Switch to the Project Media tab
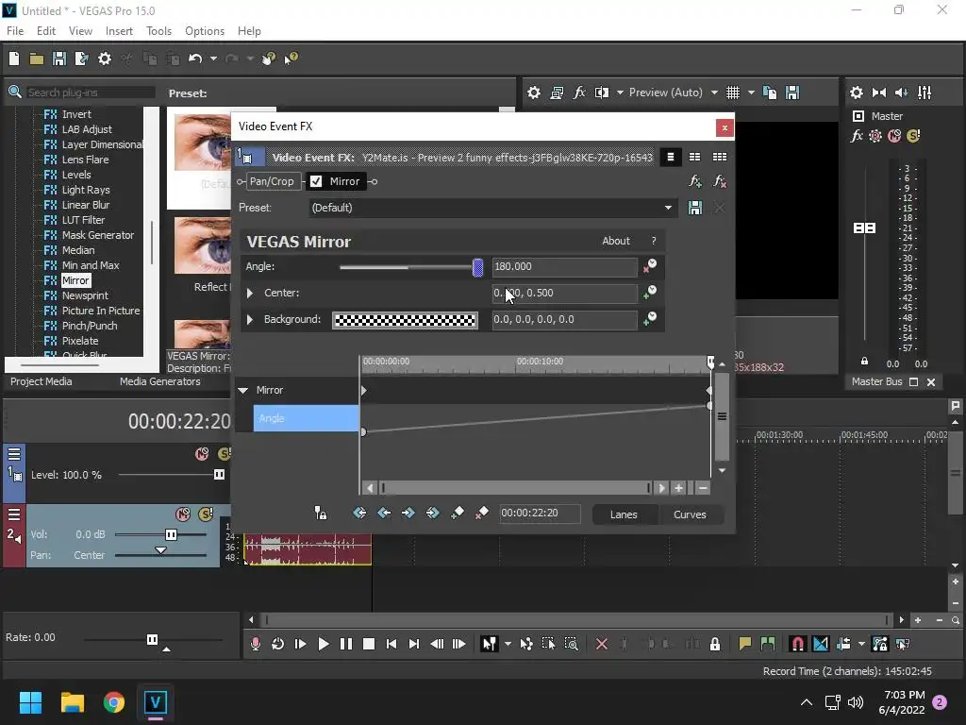966x725 pixels. point(42,381)
